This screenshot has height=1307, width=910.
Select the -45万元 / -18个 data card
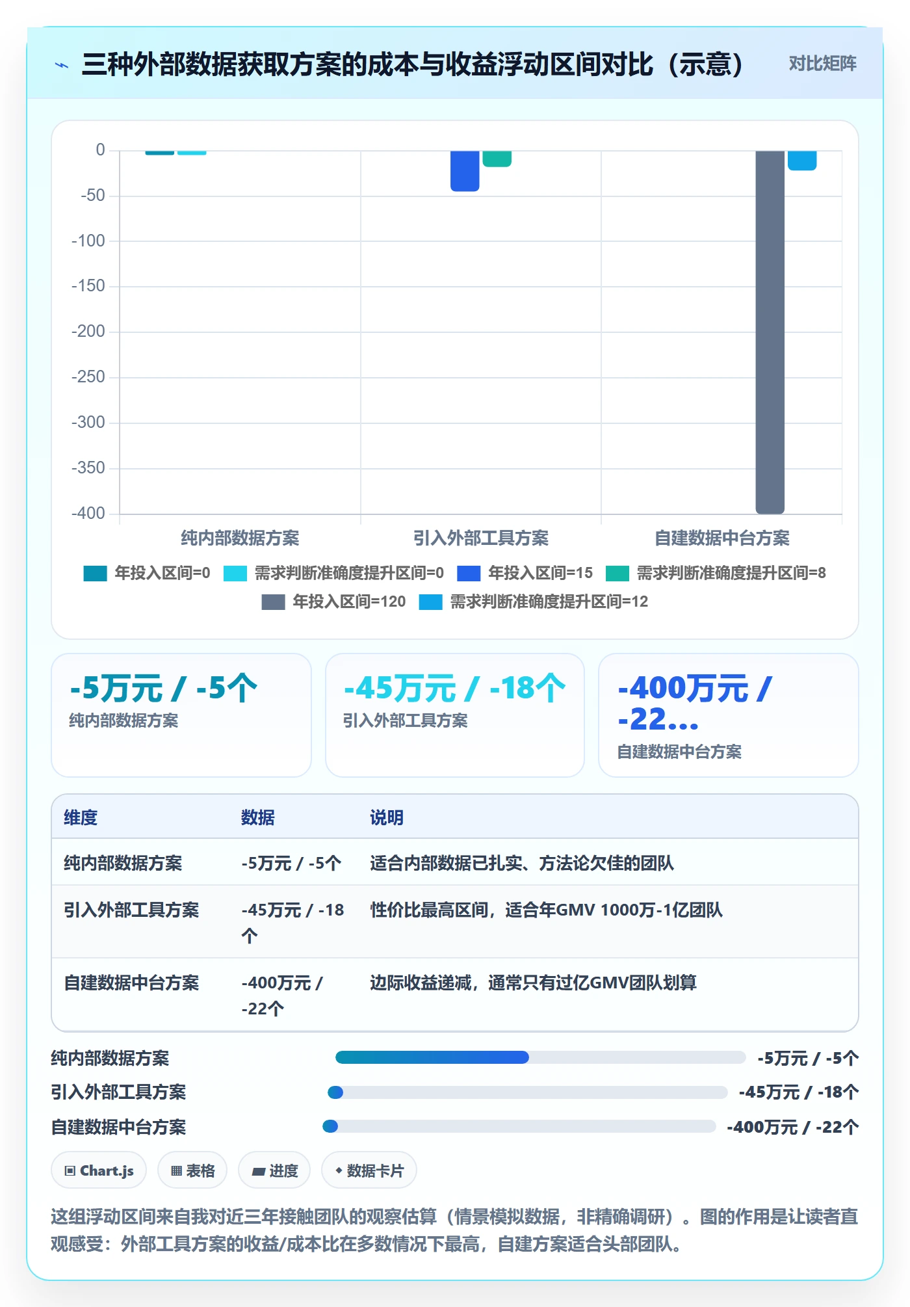[x=455, y=715]
